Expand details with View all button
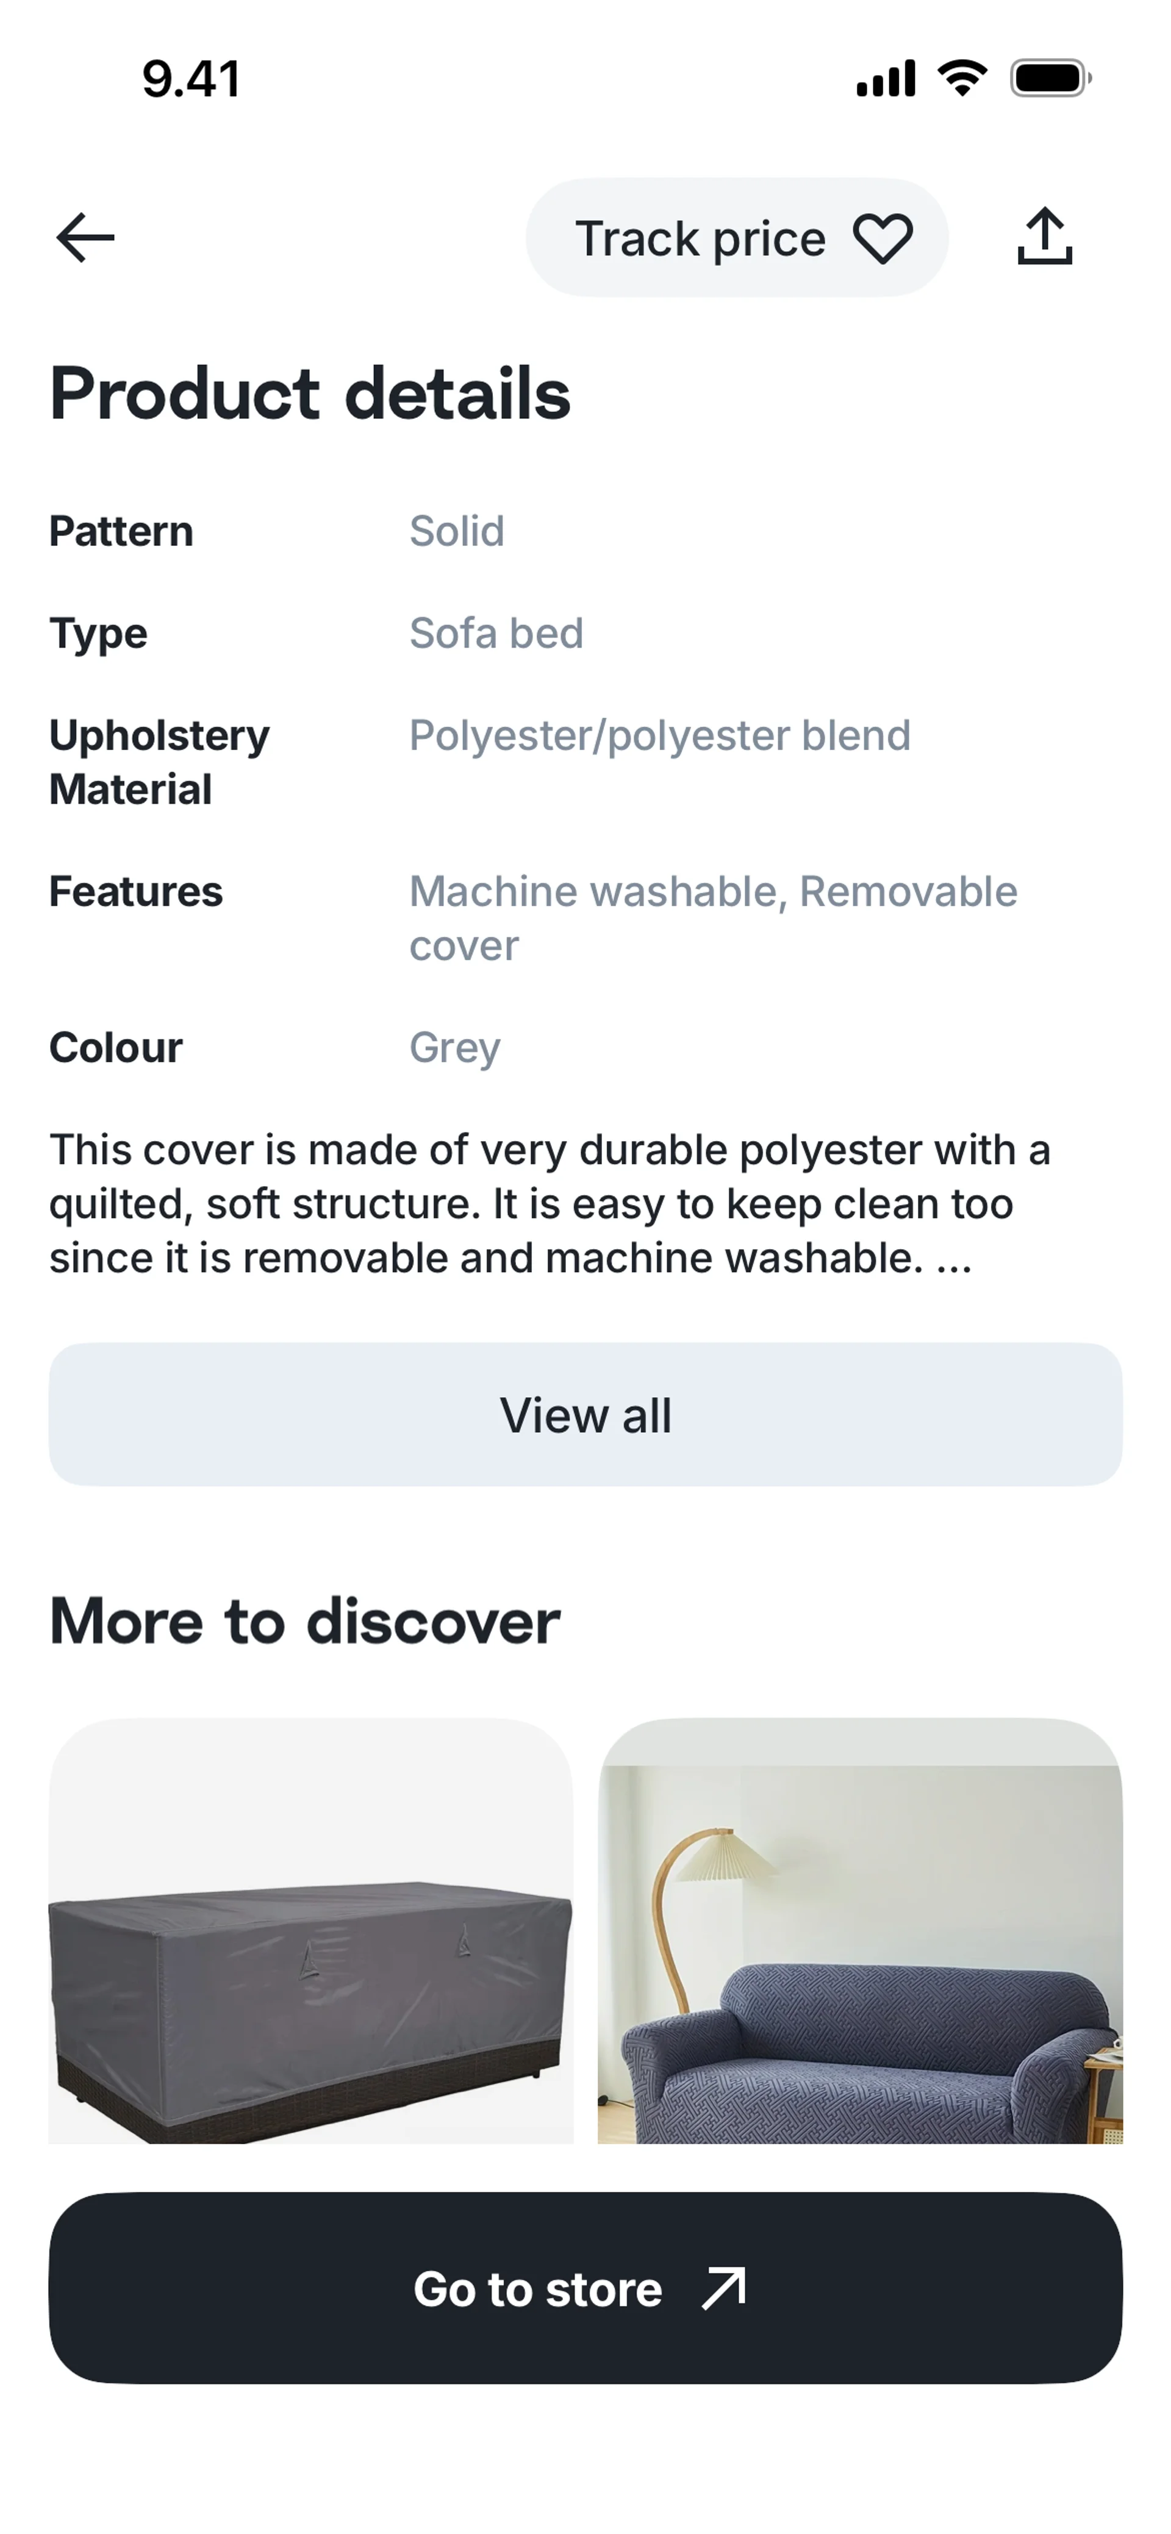The width and height of the screenshot is (1171, 2534). point(585,1414)
